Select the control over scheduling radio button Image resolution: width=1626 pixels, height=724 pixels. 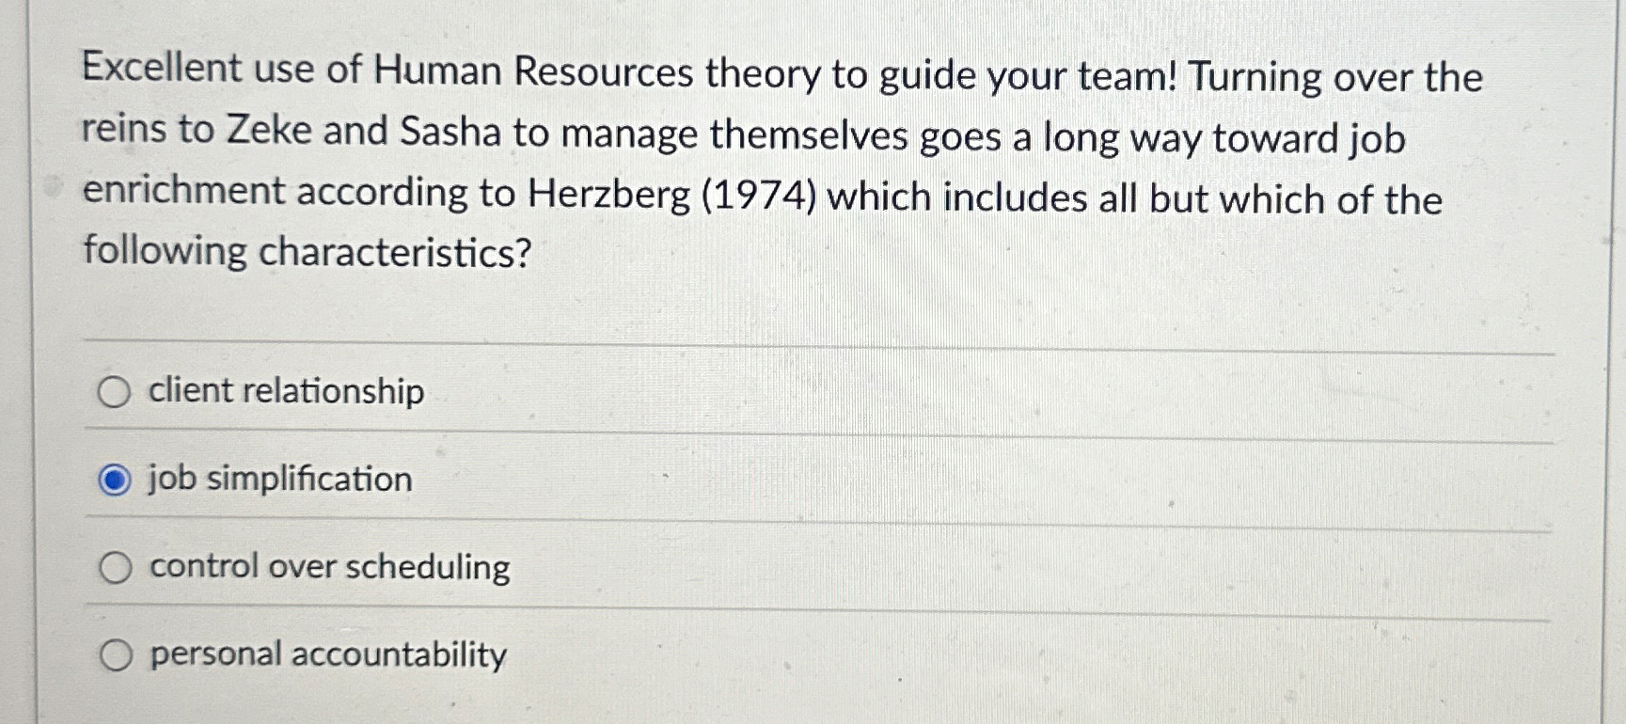click(x=116, y=567)
